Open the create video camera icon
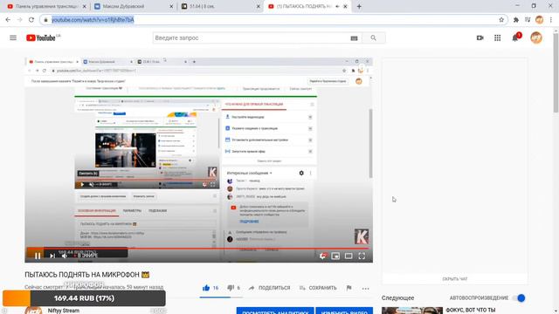 [480, 38]
